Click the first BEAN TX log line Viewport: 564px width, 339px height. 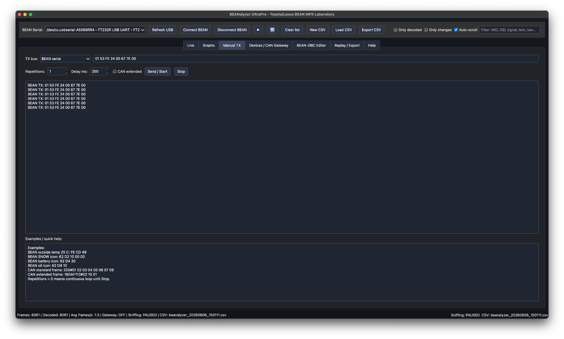pyautogui.click(x=56, y=85)
